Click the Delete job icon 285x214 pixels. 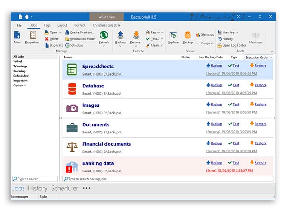click(47, 39)
